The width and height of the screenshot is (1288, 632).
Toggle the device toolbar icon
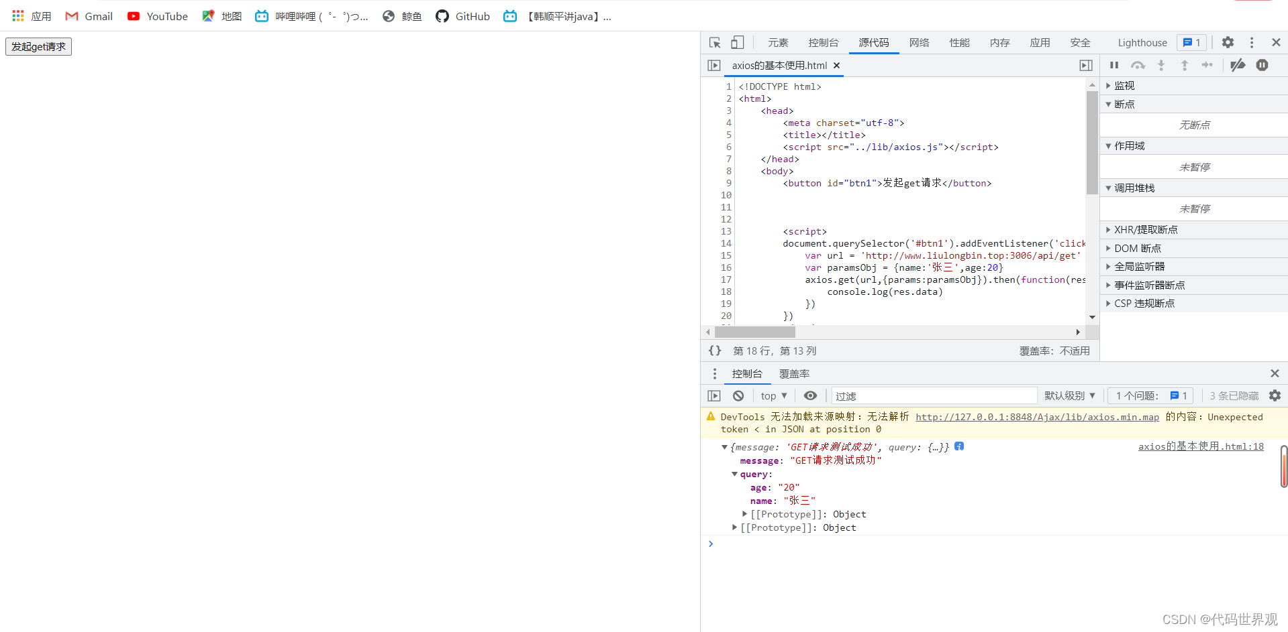(x=737, y=42)
